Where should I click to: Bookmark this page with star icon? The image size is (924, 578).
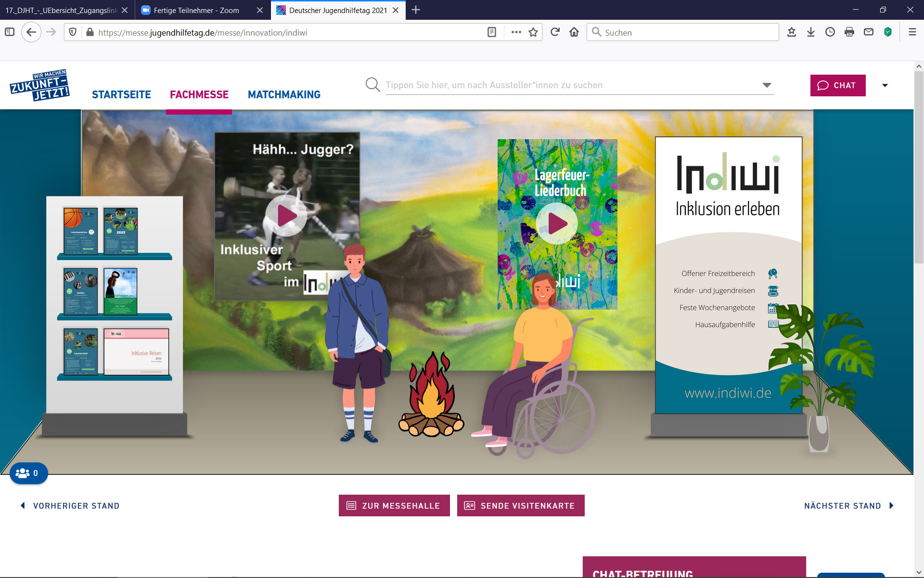pos(533,32)
